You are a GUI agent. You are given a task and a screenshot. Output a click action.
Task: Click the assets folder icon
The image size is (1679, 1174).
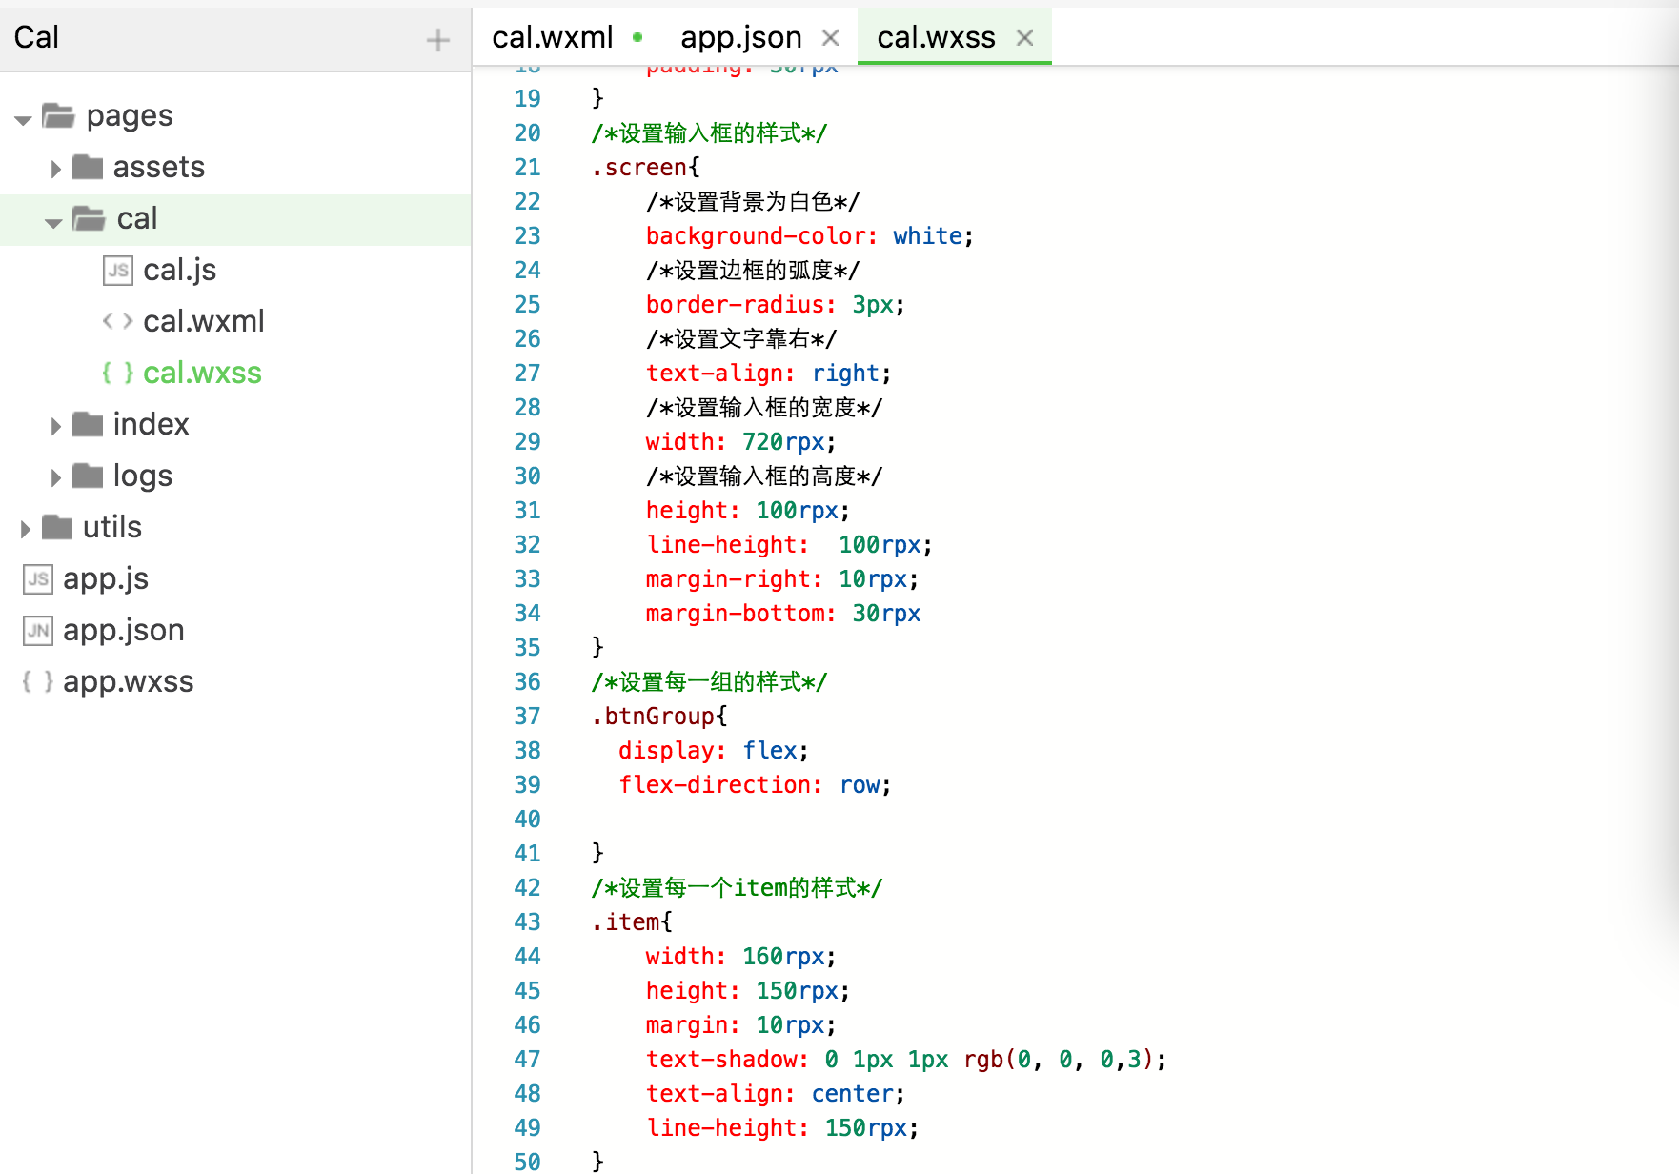tap(88, 167)
